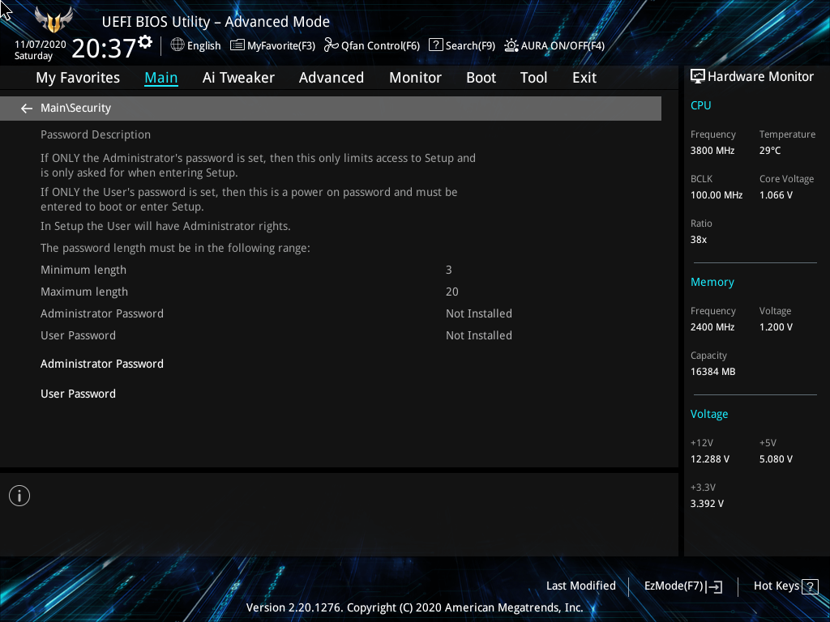The height and width of the screenshot is (622, 830).
Task: Click the AURA light icon
Action: (511, 45)
